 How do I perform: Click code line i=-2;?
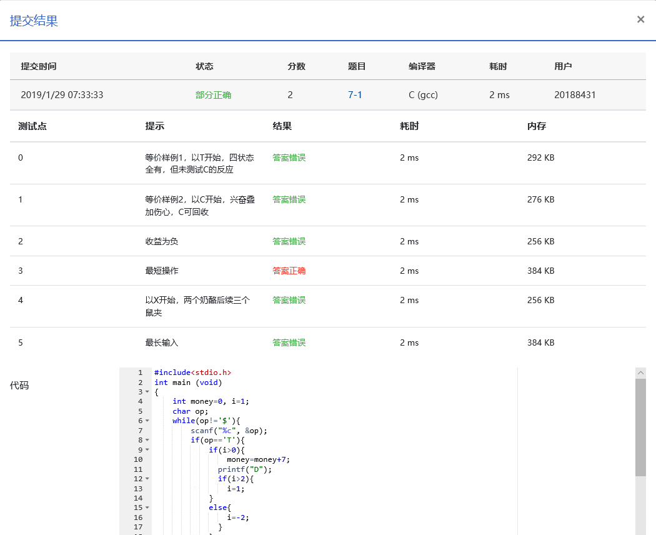click(x=238, y=517)
